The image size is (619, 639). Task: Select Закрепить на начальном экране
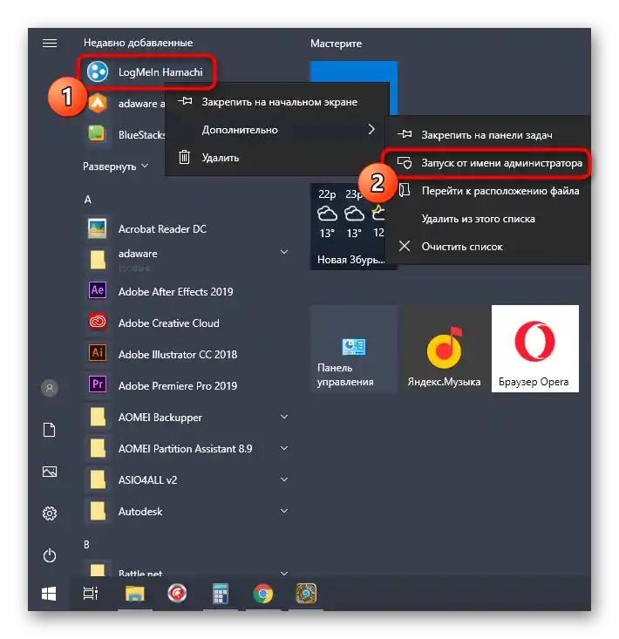tap(276, 102)
